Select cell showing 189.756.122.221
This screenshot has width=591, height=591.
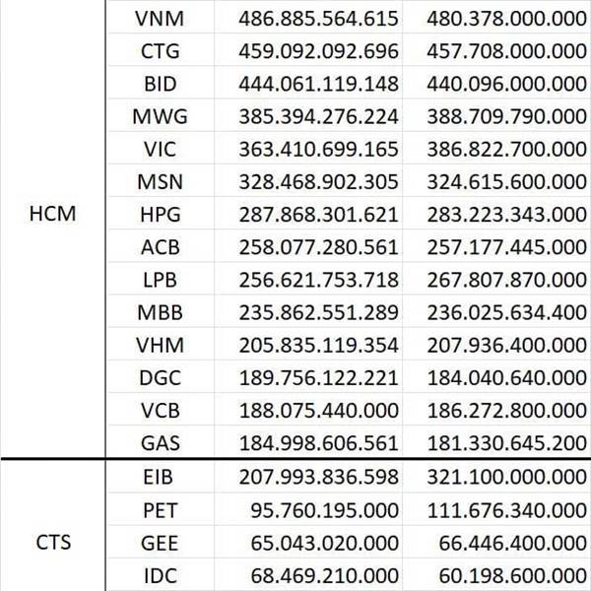pos(318,376)
